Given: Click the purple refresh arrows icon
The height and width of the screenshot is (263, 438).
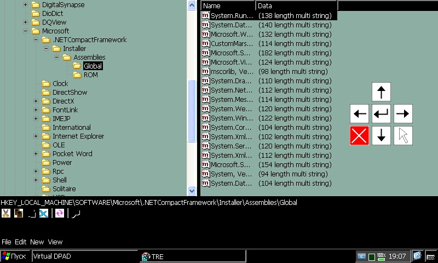Looking at the screenshot, I should coord(60,213).
